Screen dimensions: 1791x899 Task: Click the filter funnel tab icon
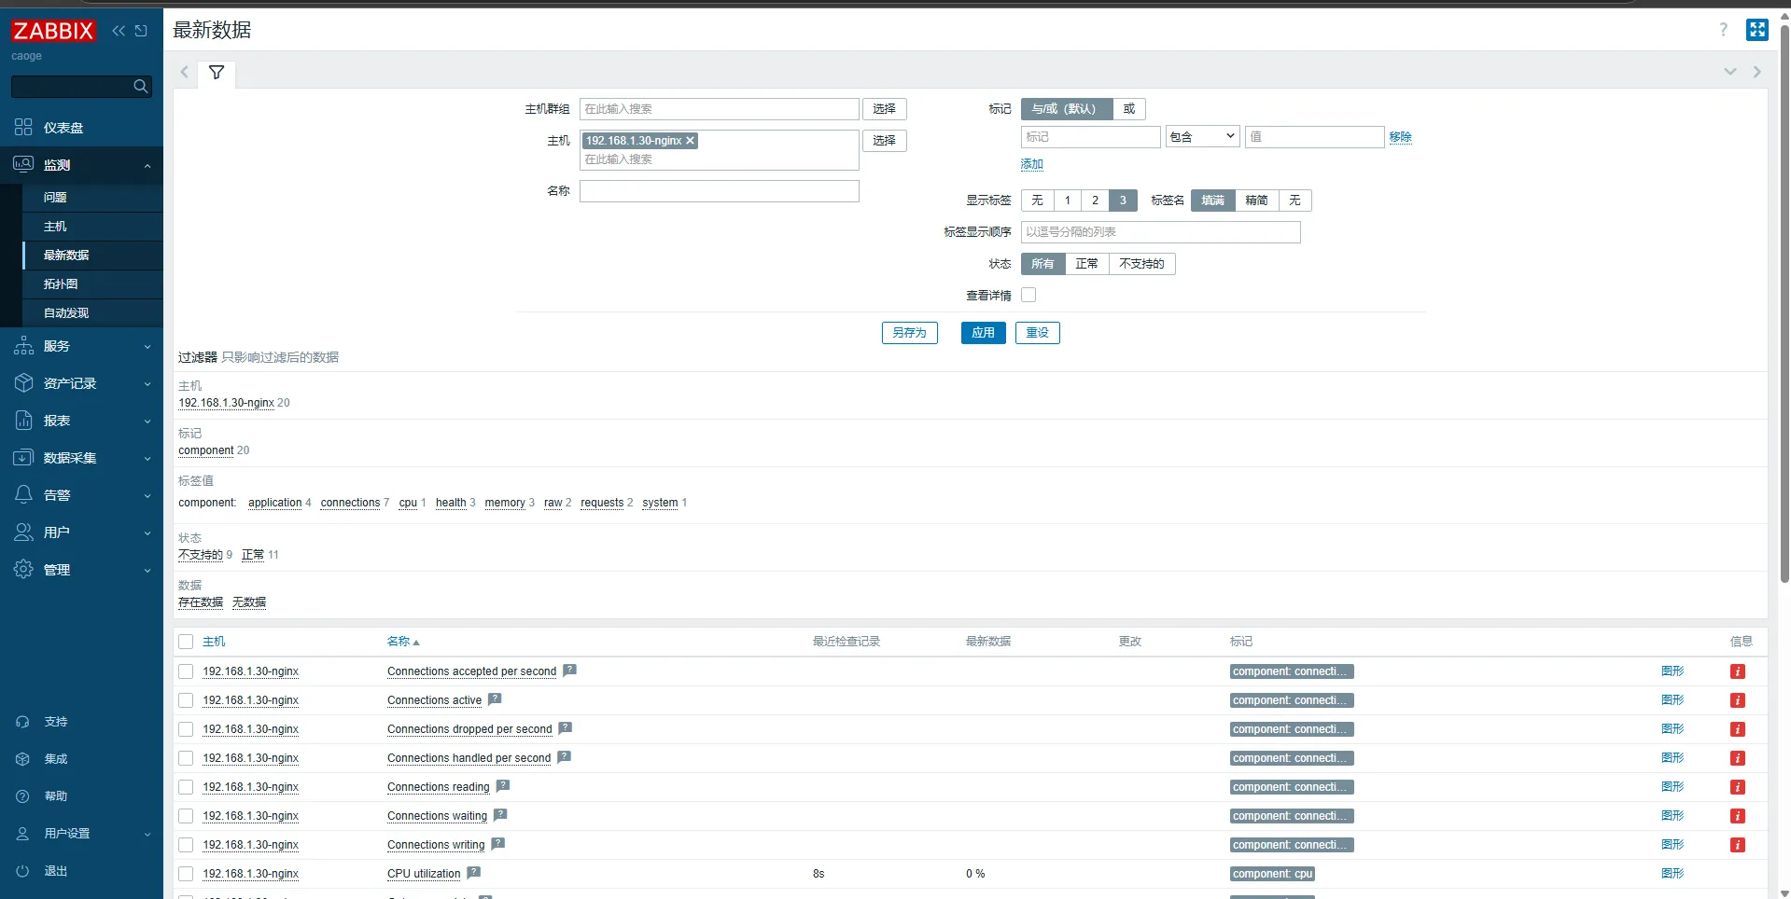click(217, 73)
